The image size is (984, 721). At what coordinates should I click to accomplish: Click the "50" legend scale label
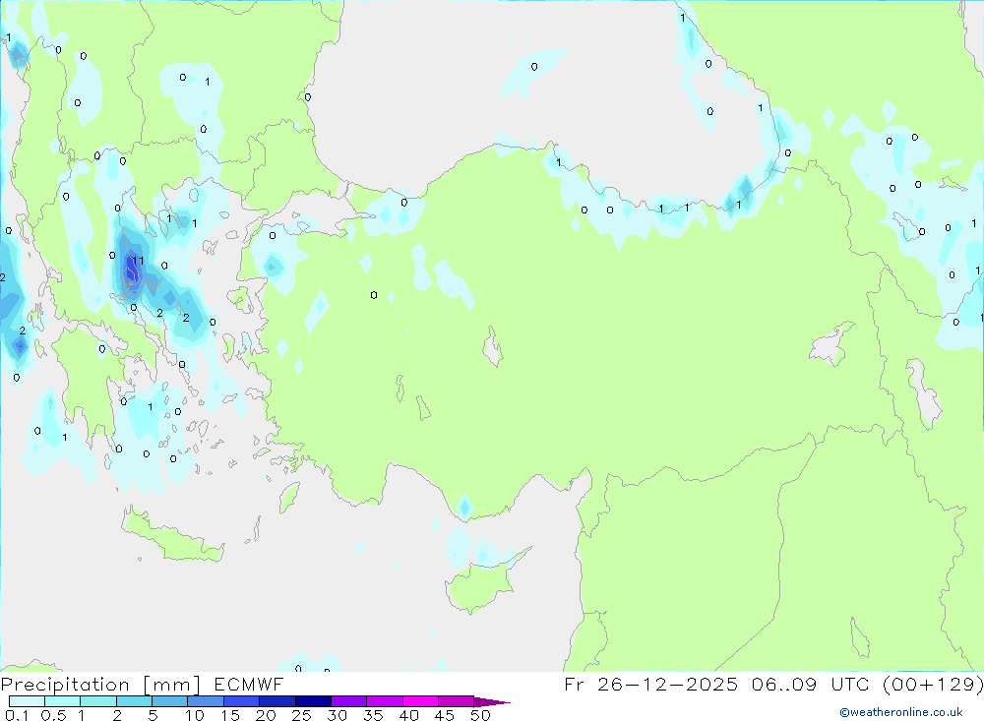(x=480, y=715)
